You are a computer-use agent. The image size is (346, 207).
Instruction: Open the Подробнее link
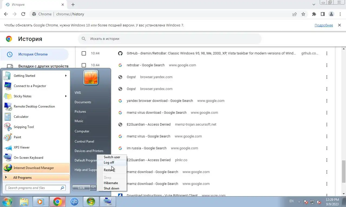pyautogui.click(x=324, y=25)
